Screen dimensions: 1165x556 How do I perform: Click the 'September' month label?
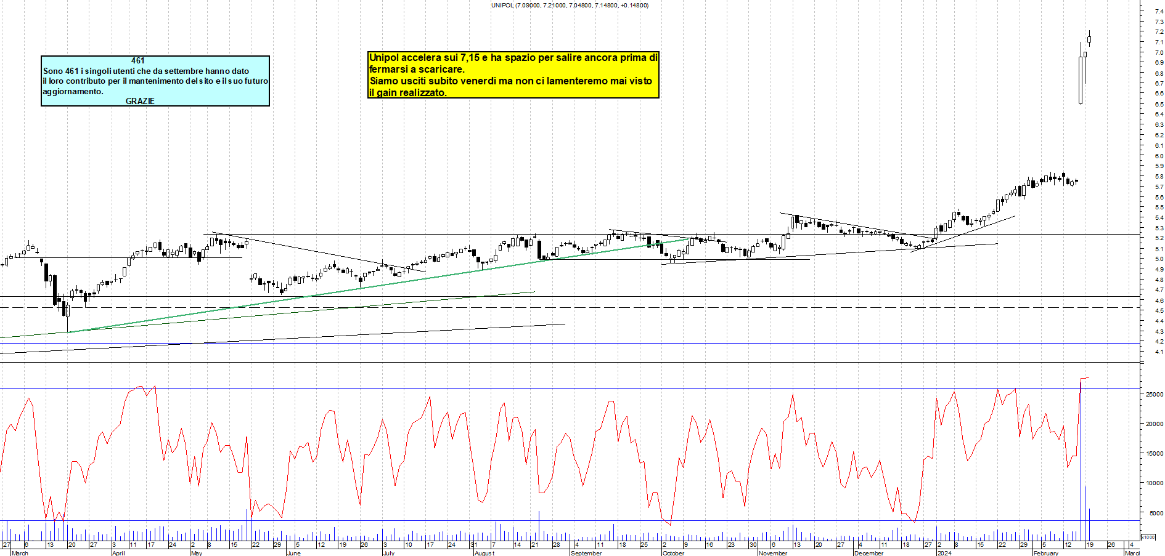point(586,553)
